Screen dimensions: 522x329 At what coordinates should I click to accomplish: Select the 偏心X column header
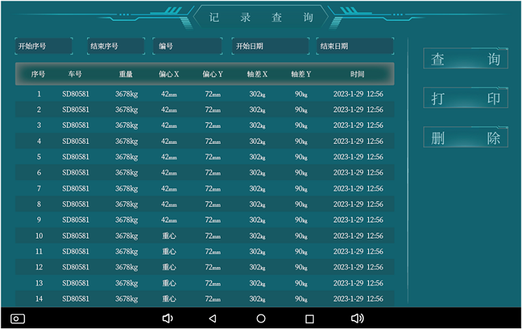tap(168, 74)
